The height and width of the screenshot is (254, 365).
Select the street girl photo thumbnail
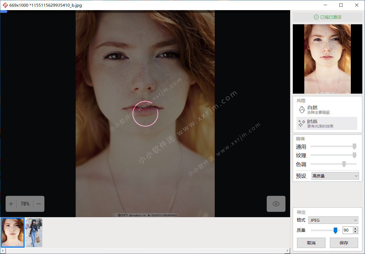(34, 232)
